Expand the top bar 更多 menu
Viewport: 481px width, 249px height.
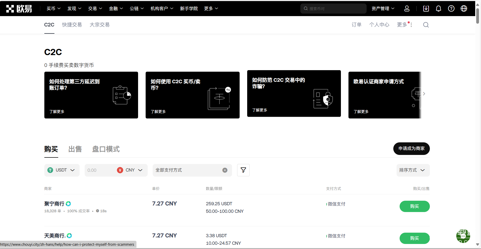tap(211, 9)
